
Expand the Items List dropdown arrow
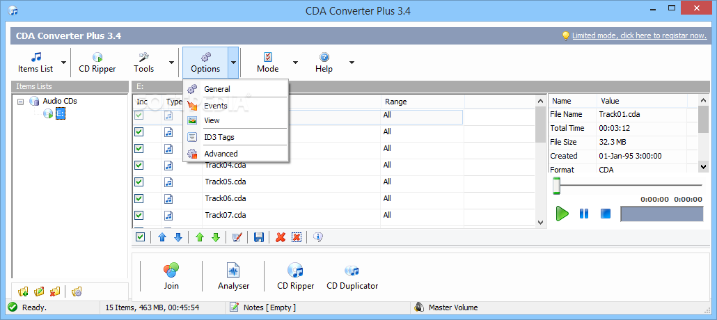[x=63, y=63]
